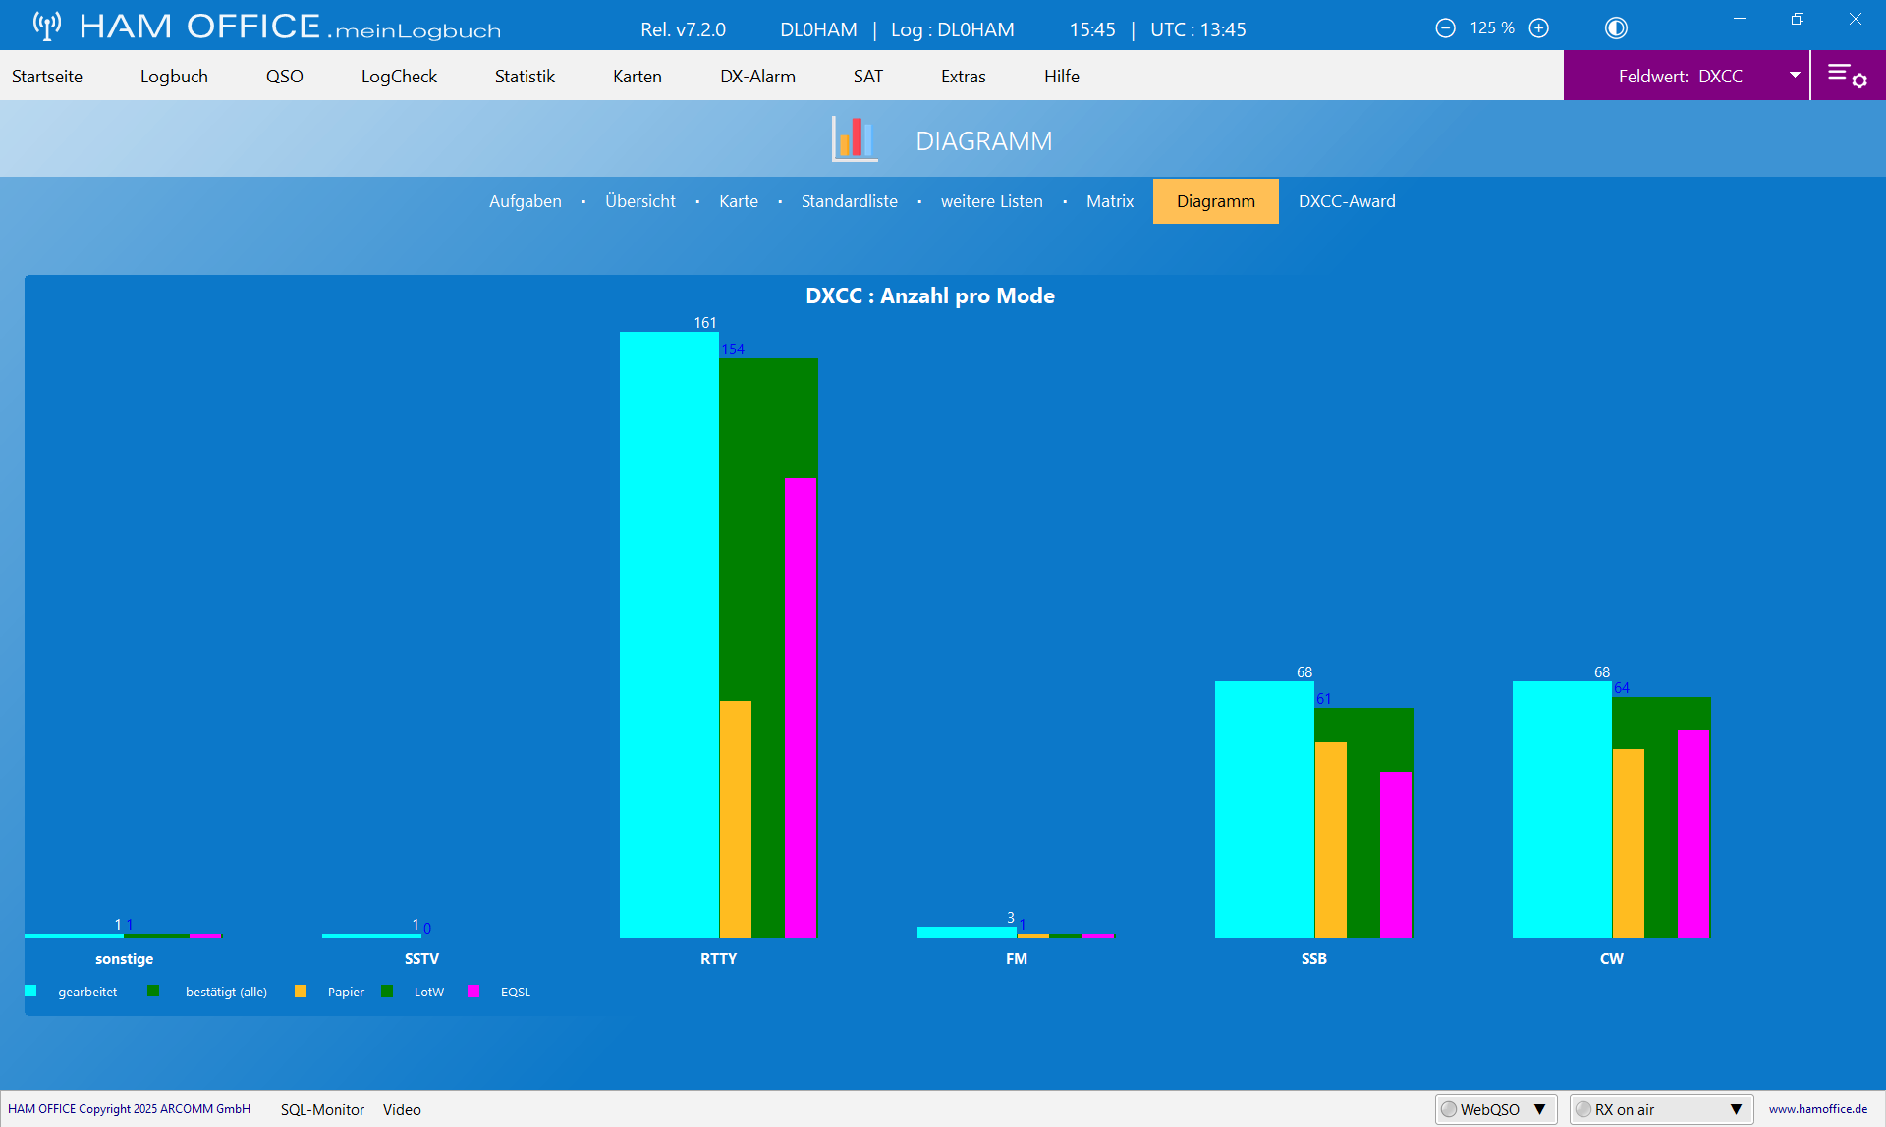Switch to the DXCC-Award tab

click(x=1347, y=201)
